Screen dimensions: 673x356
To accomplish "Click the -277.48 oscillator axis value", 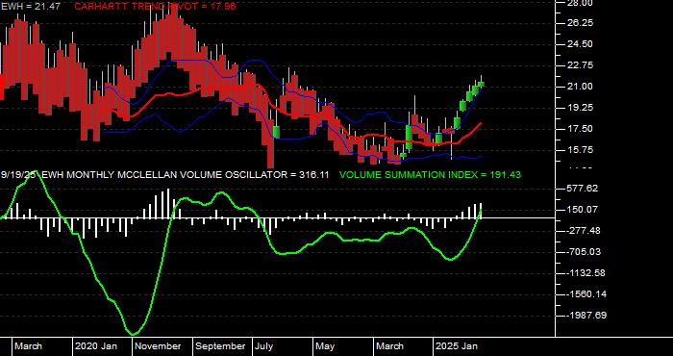I will pyautogui.click(x=583, y=231).
